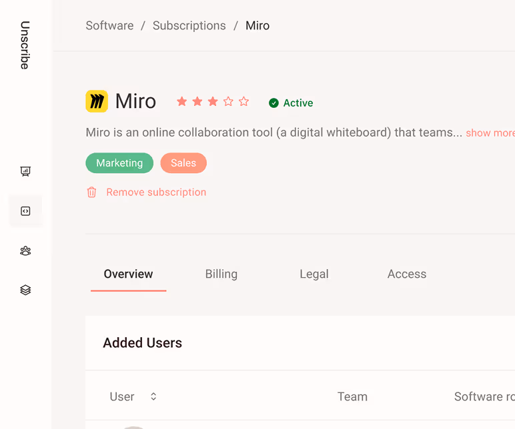Click Miro in the breadcrumb
Image resolution: width=515 pixels, height=429 pixels.
click(x=257, y=25)
